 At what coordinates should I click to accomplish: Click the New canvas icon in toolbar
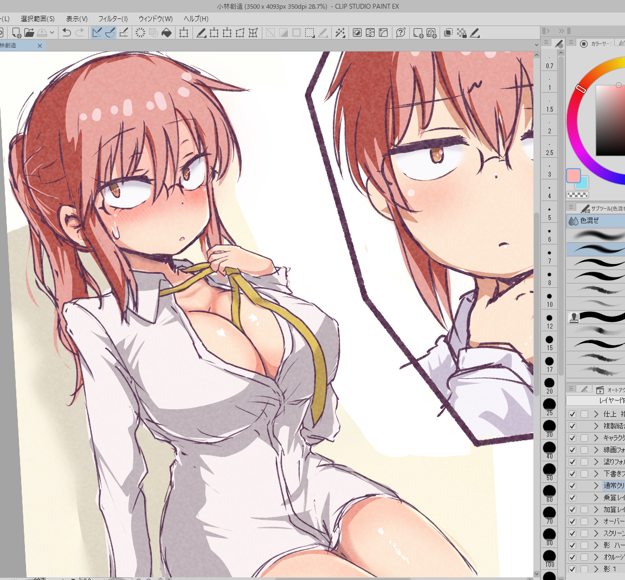click(17, 33)
